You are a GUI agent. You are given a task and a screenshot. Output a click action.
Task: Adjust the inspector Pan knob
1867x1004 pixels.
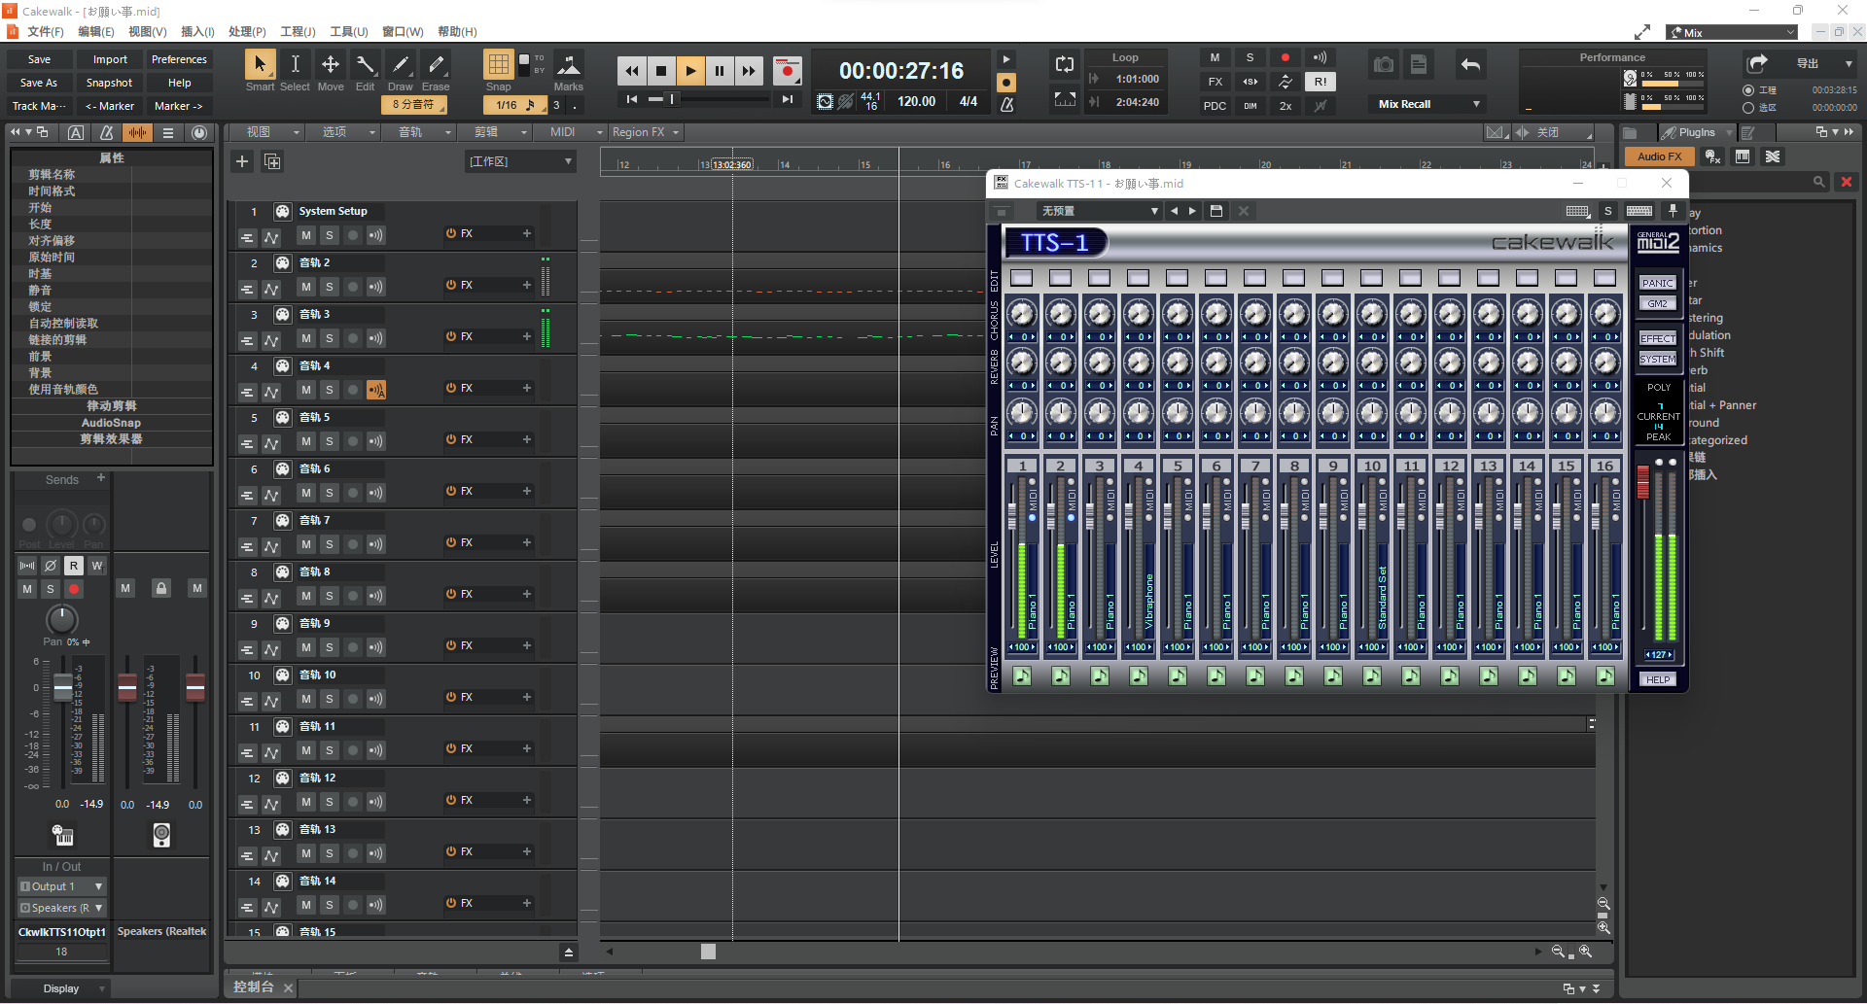(x=62, y=619)
